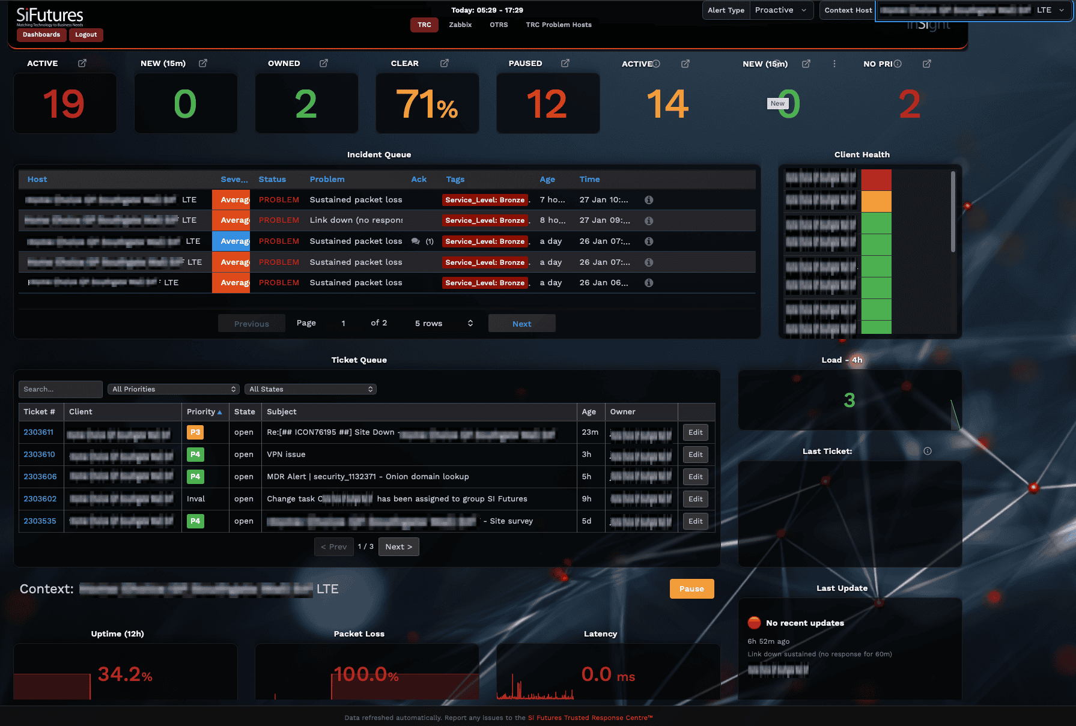Click Previous in the incident queue
Image resolution: width=1076 pixels, height=726 pixels.
(x=251, y=324)
